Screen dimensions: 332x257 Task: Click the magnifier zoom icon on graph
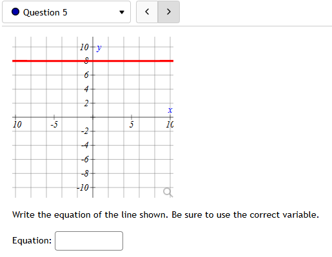coord(168,192)
